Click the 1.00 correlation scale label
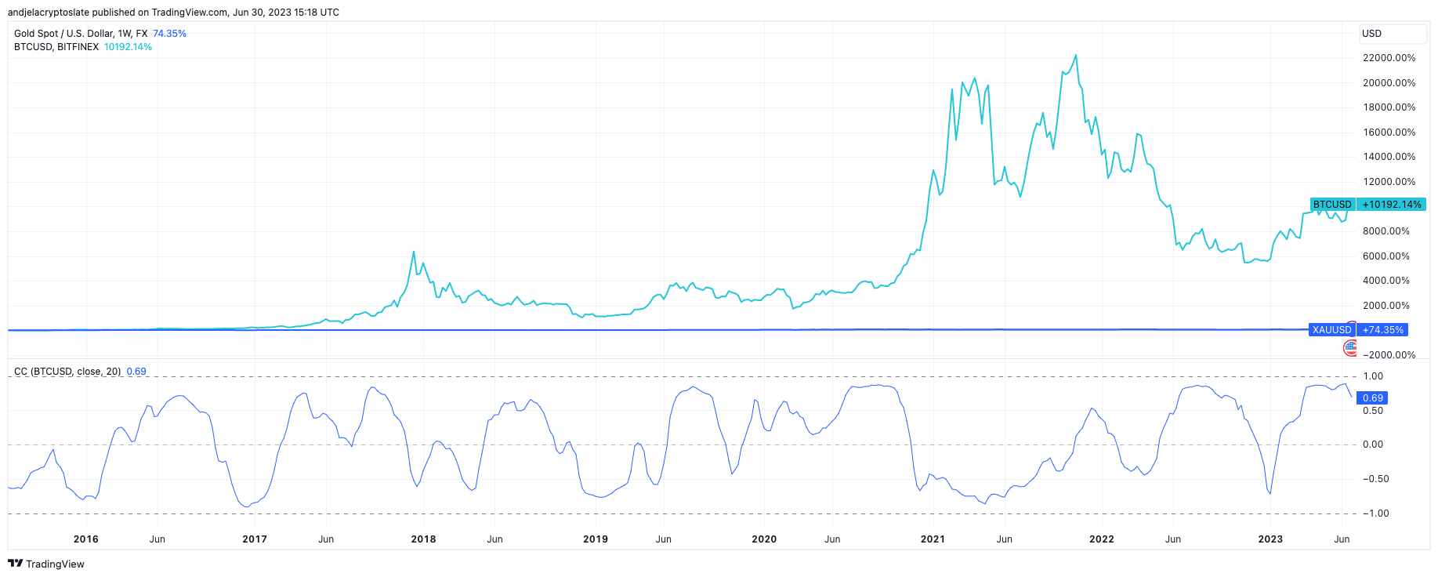 (x=1373, y=376)
